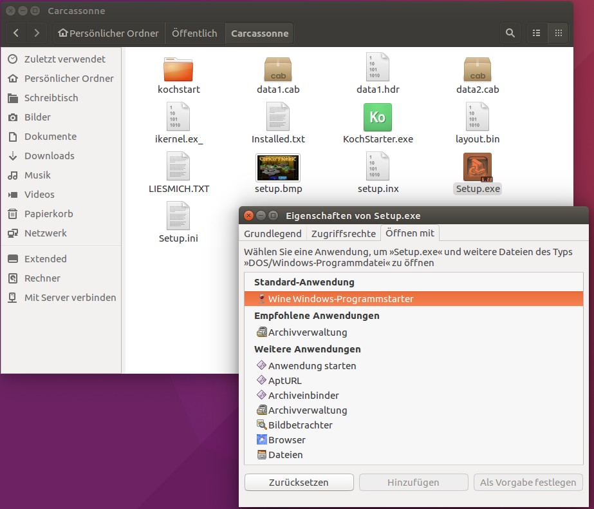Go forward with the right arrow button
The image size is (594, 509).
click(x=37, y=33)
